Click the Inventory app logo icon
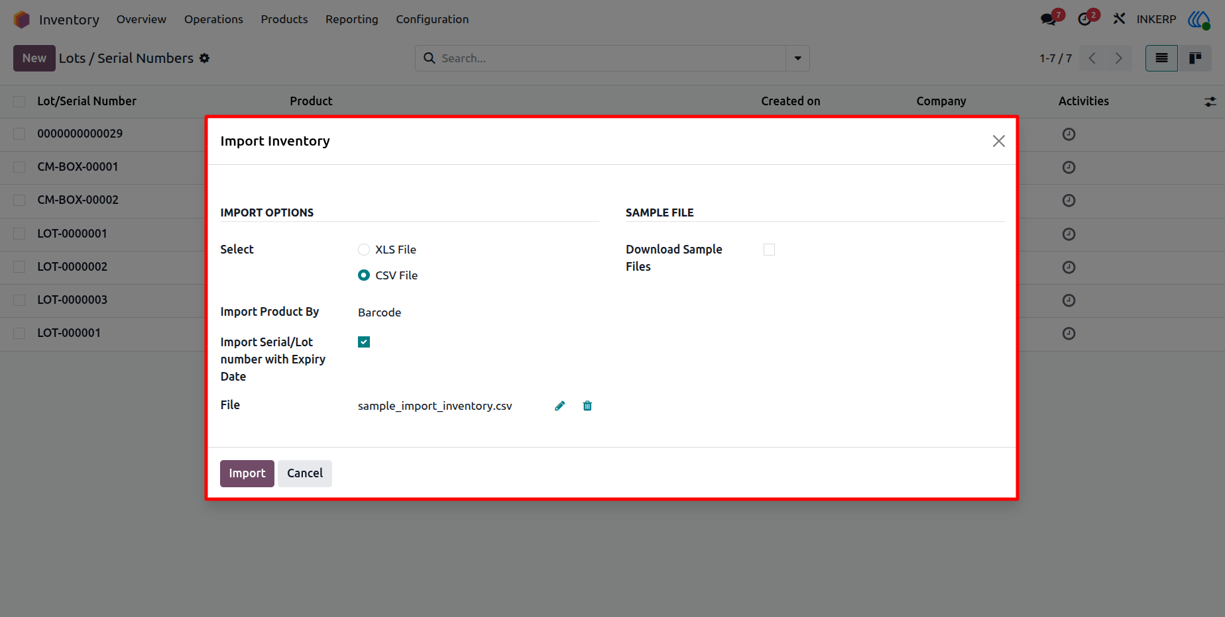This screenshot has width=1225, height=617. tap(22, 19)
